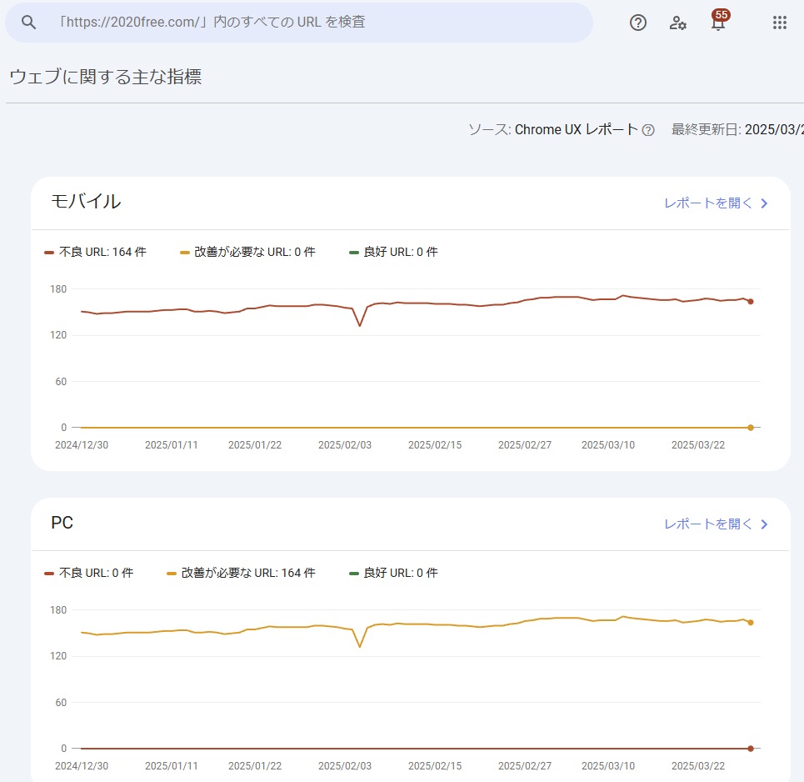The height and width of the screenshot is (782, 804).
Task: Click 2025/03/22 axis label in モバイル chart
Action: tap(698, 445)
